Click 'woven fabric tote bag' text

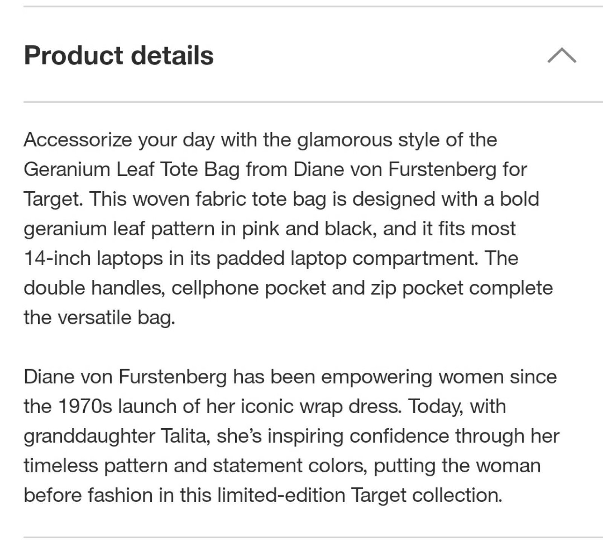(x=230, y=199)
